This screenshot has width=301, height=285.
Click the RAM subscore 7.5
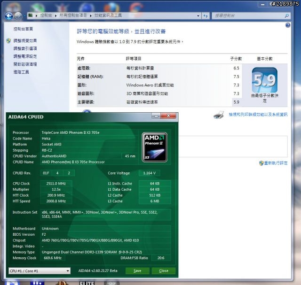236,77
